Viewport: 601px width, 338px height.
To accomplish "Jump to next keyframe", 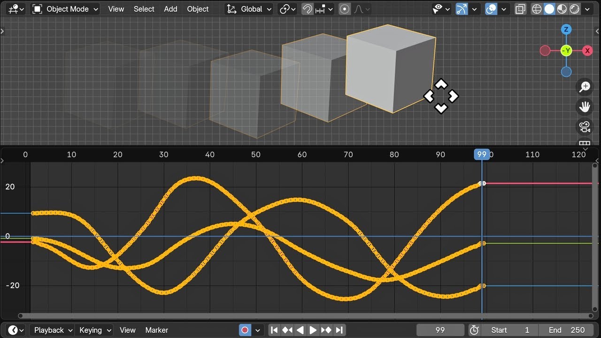I will (326, 330).
